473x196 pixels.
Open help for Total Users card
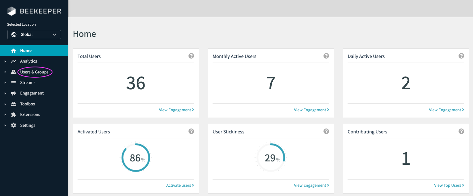(x=191, y=56)
